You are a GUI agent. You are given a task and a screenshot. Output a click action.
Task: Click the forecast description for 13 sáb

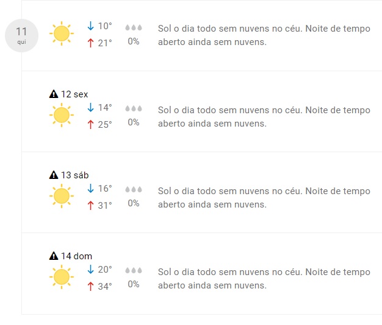pos(264,198)
